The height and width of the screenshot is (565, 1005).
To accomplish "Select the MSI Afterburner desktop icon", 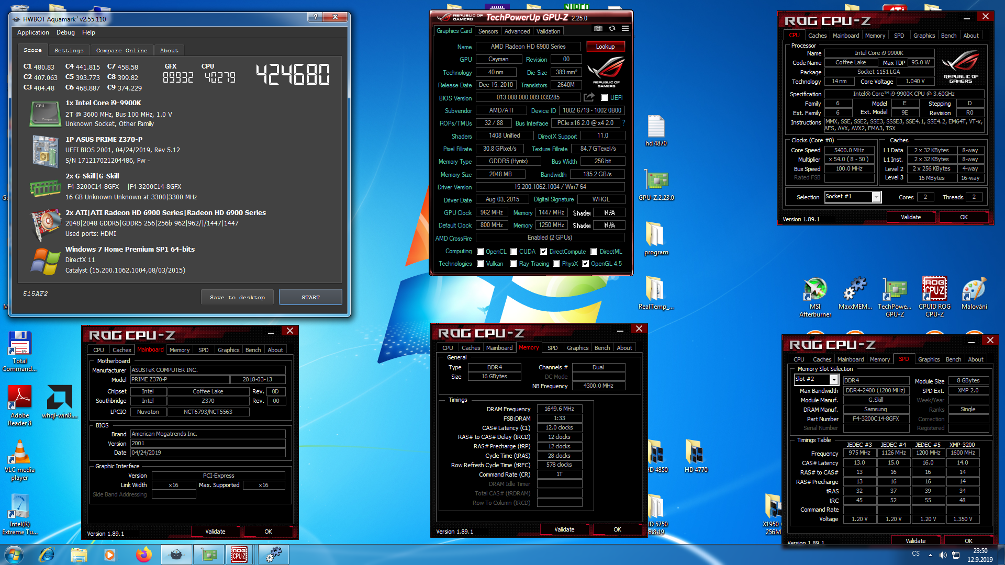I will click(x=815, y=297).
